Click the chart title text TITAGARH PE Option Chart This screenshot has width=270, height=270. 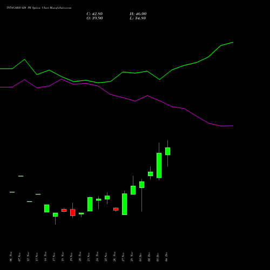[39, 8]
